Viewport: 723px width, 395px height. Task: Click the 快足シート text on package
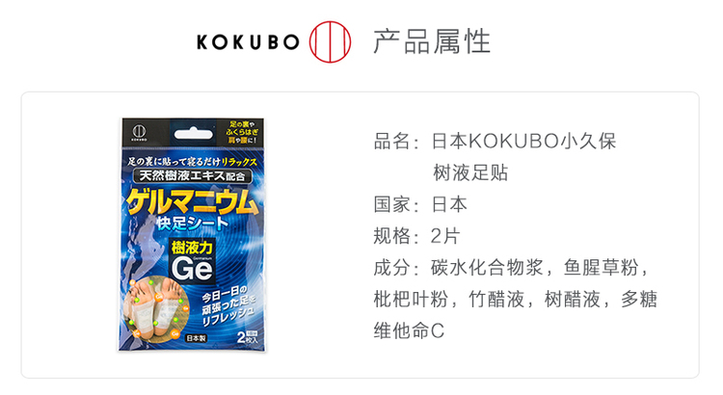point(192,224)
